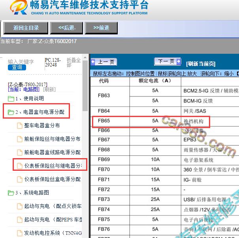Click the 查询 search button
The image size is (239, 238).
pyautogui.click(x=17, y=67)
